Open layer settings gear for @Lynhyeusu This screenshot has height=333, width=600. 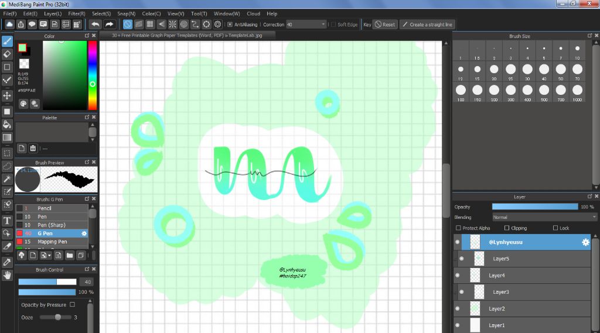[x=585, y=242]
